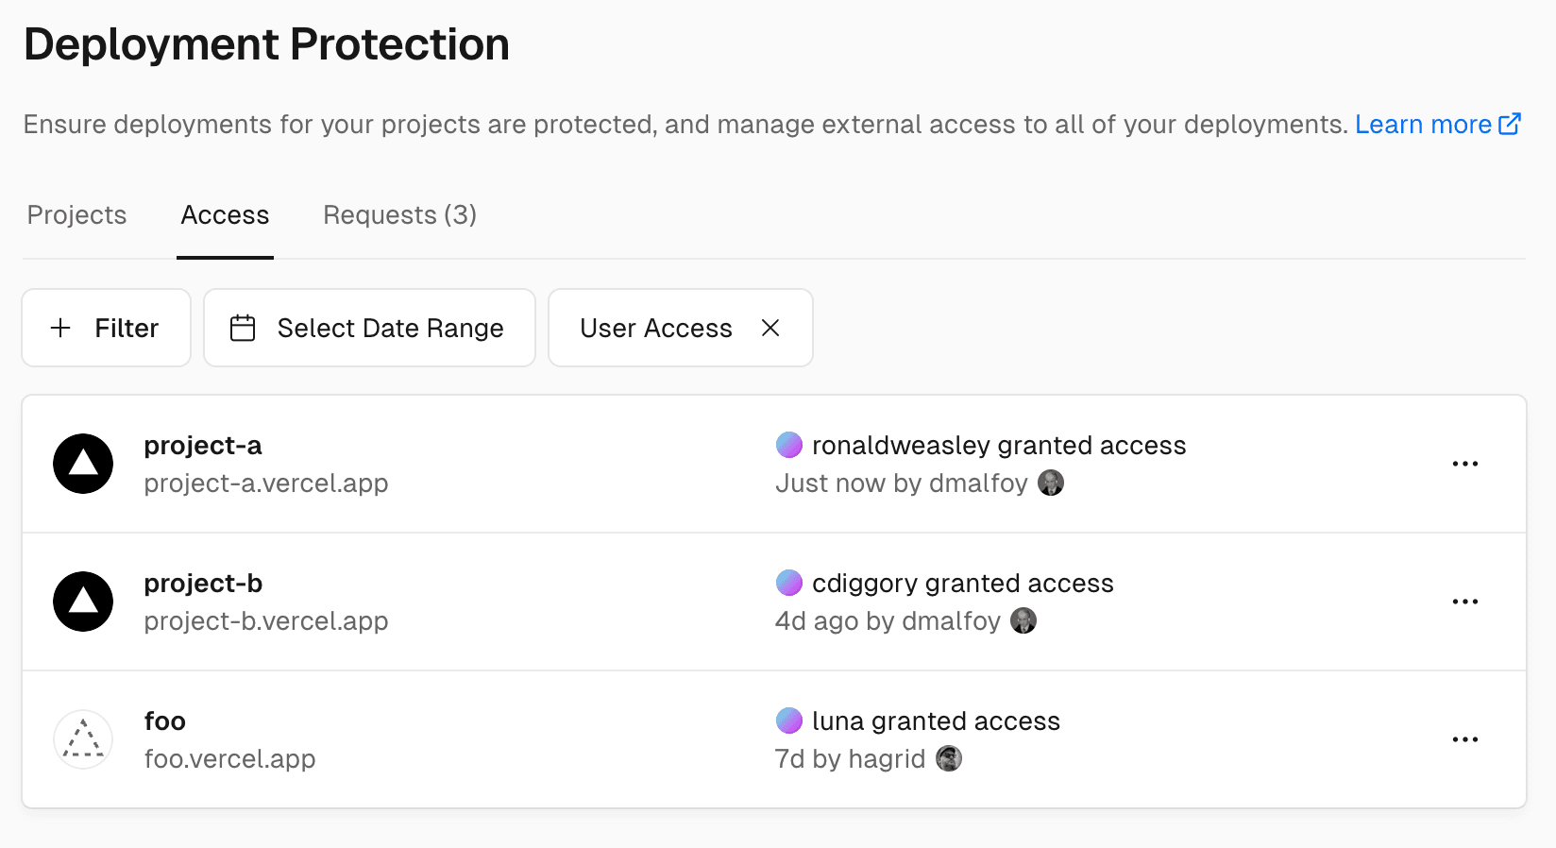Open the overflow menu for project-a
The image size is (1556, 848).
(1464, 464)
